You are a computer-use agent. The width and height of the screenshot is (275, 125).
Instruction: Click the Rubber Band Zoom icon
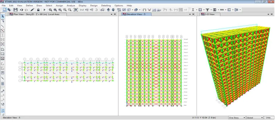pos(50,10)
